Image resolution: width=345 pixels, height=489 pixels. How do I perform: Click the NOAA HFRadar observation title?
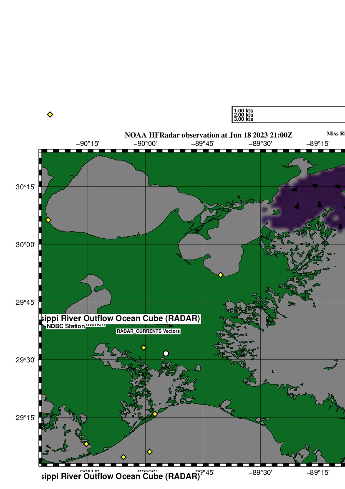(x=209, y=135)
